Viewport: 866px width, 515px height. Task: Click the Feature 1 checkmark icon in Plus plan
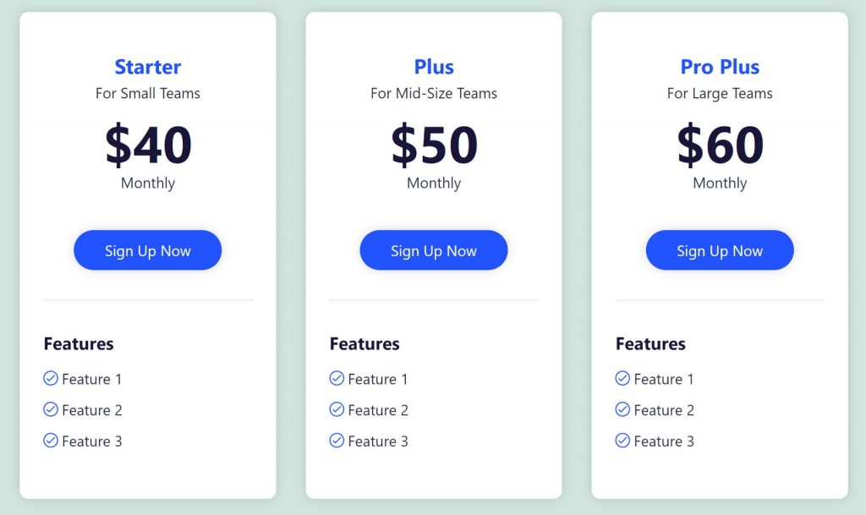point(337,378)
